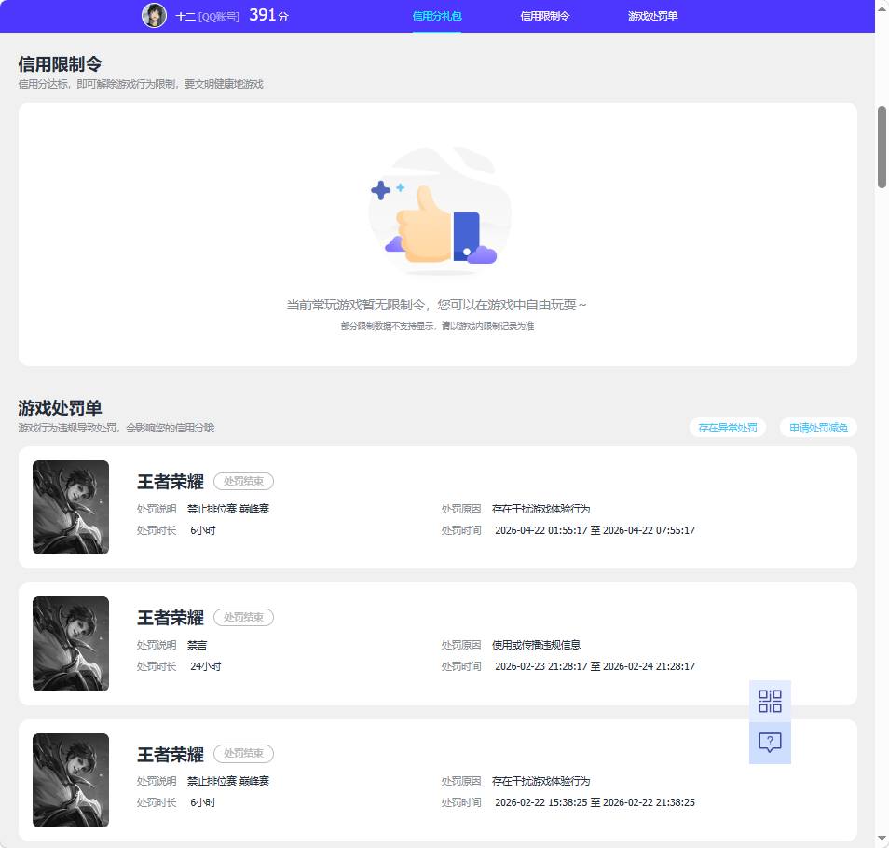Open the help question floating icon
The height and width of the screenshot is (848, 889).
pyautogui.click(x=770, y=743)
